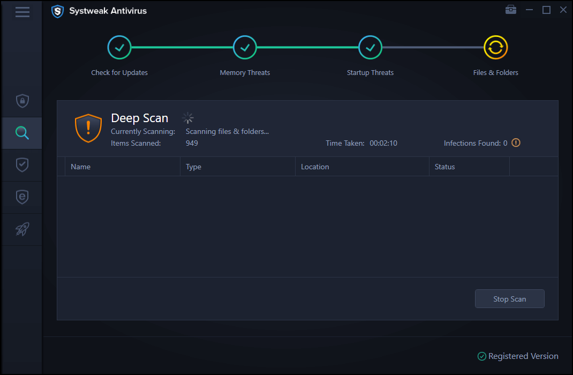This screenshot has height=375, width=573.
Task: Click the Check for Updates completed checkmark
Action: (x=119, y=47)
